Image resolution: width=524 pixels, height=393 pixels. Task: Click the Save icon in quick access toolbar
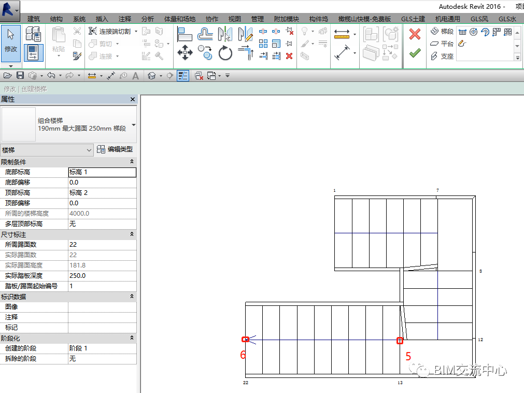(x=20, y=76)
